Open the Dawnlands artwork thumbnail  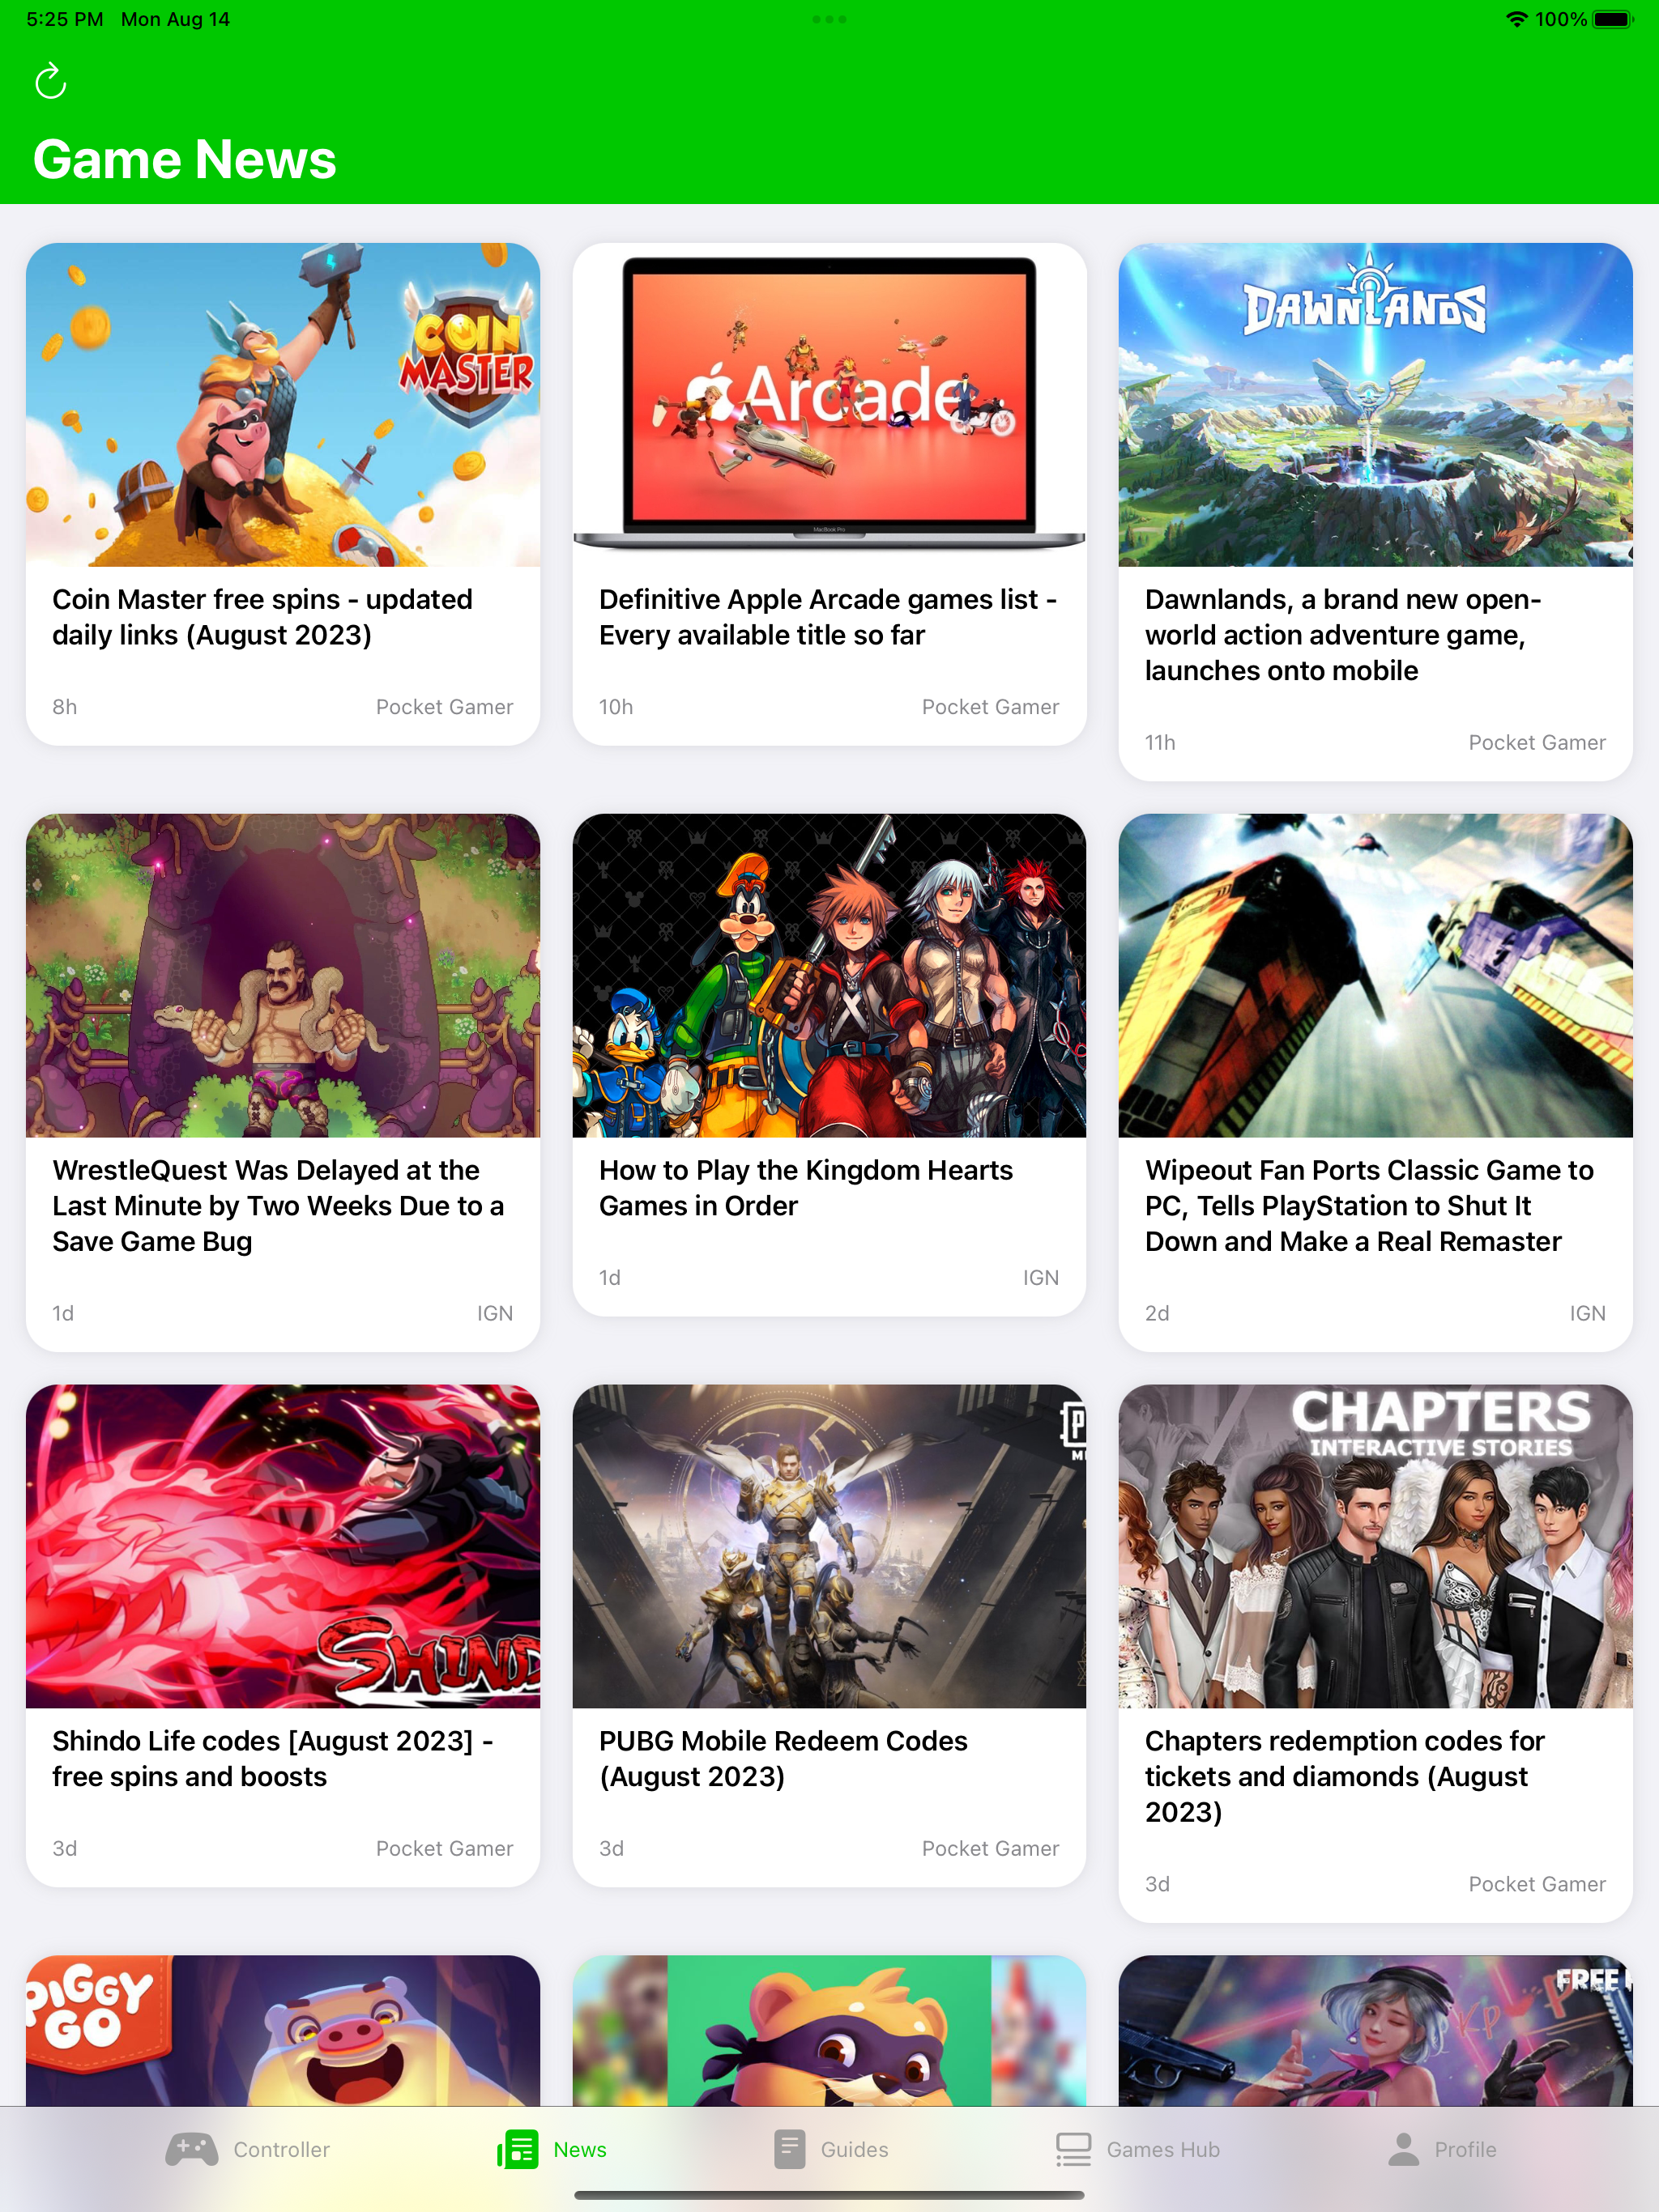point(1375,405)
